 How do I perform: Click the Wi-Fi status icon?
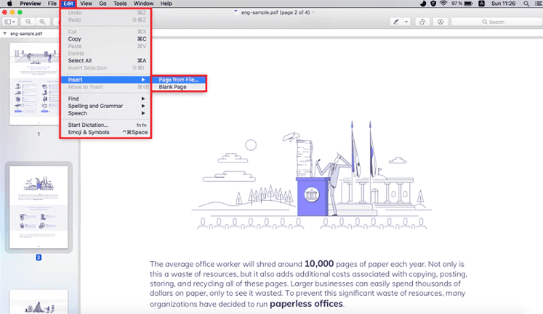(443, 4)
